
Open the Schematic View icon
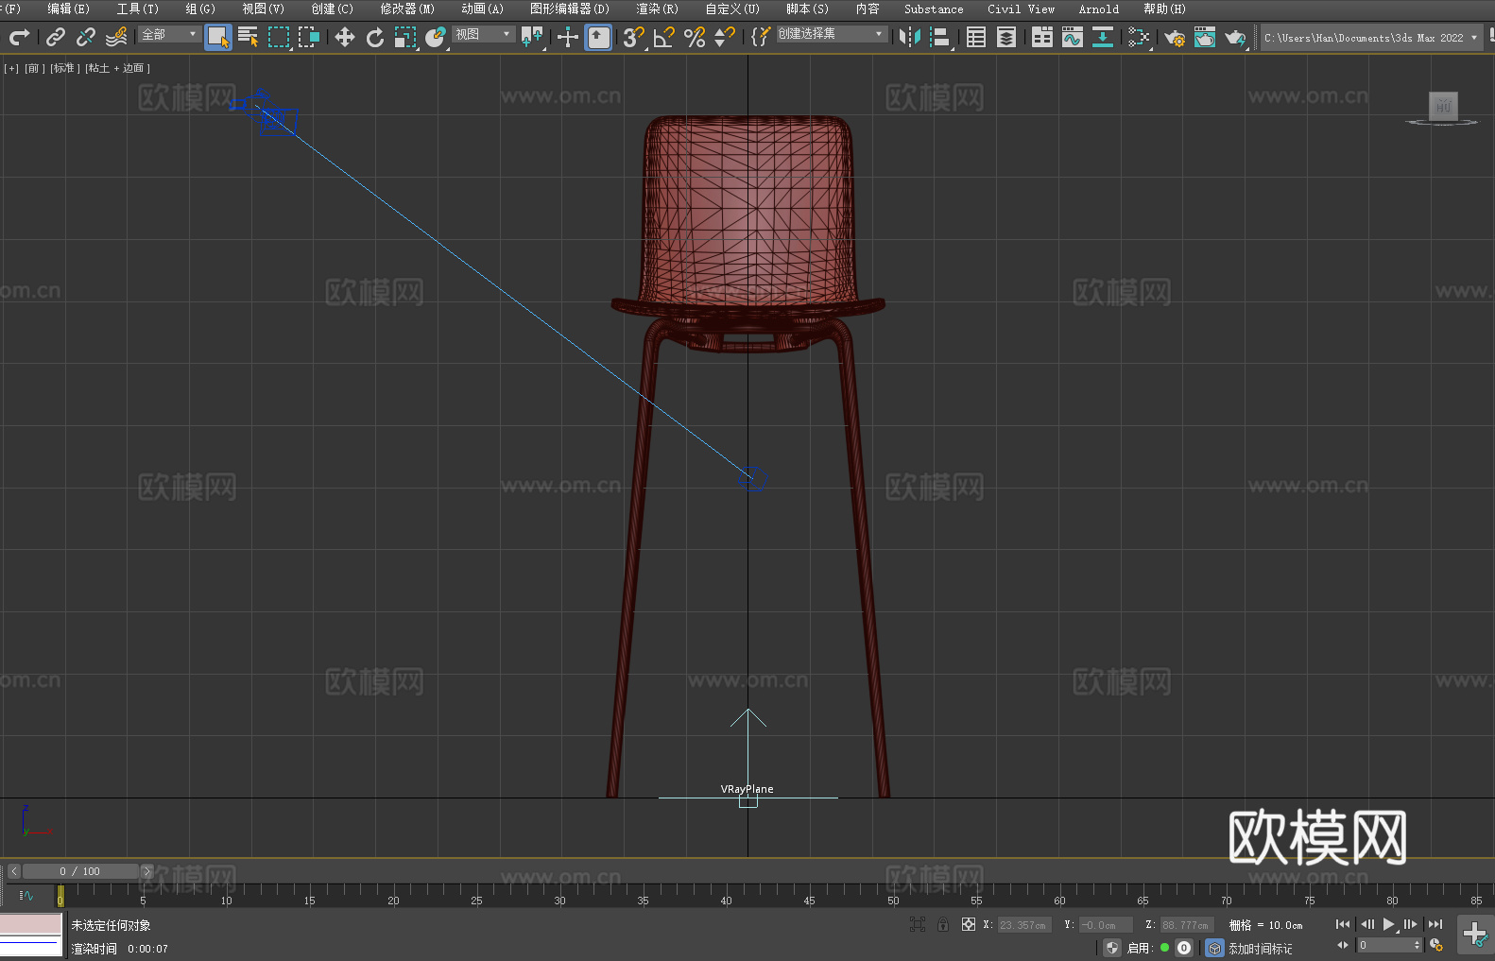1139,37
